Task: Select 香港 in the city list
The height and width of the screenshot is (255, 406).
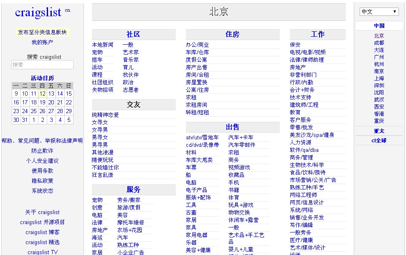Action: (379, 114)
